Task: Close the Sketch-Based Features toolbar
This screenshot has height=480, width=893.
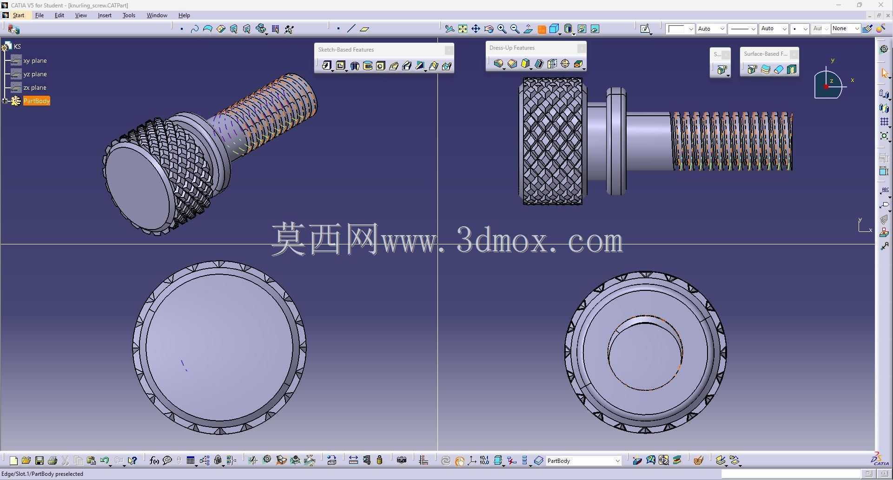Action: [x=449, y=50]
